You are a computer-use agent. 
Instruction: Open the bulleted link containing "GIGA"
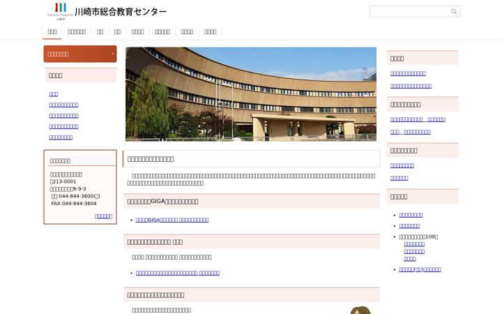(x=172, y=220)
